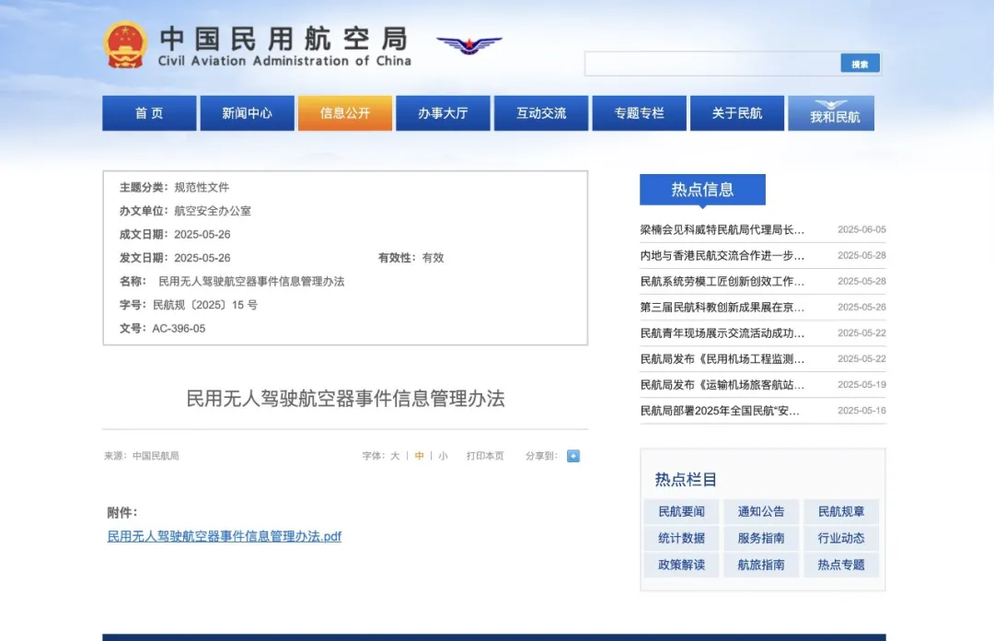Click the 规范性文件 category text

[202, 187]
